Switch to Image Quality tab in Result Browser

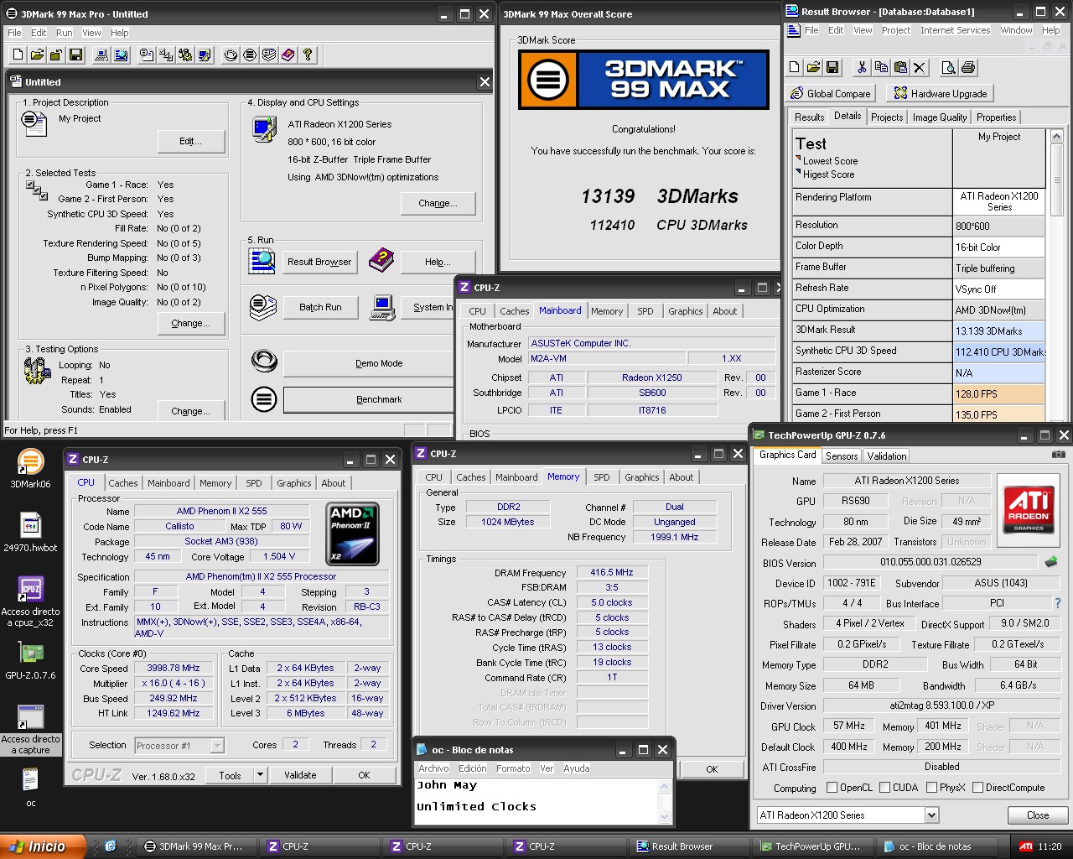940,117
